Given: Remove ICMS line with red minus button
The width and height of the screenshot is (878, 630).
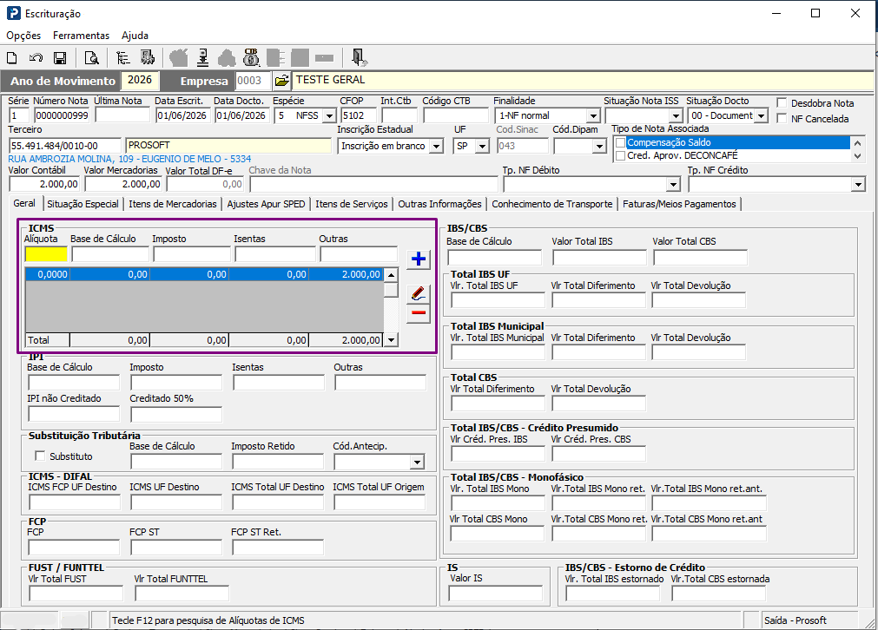Looking at the screenshot, I should click(419, 312).
